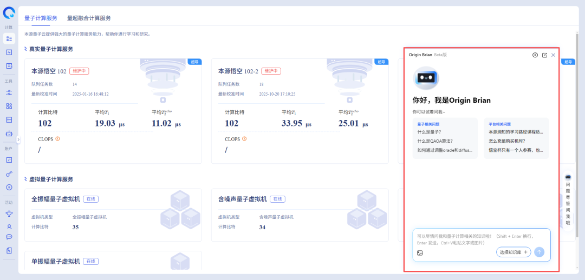Open the computing services list icon in sidebar
Image resolution: width=585 pixels, height=280 pixels.
(x=9, y=39)
